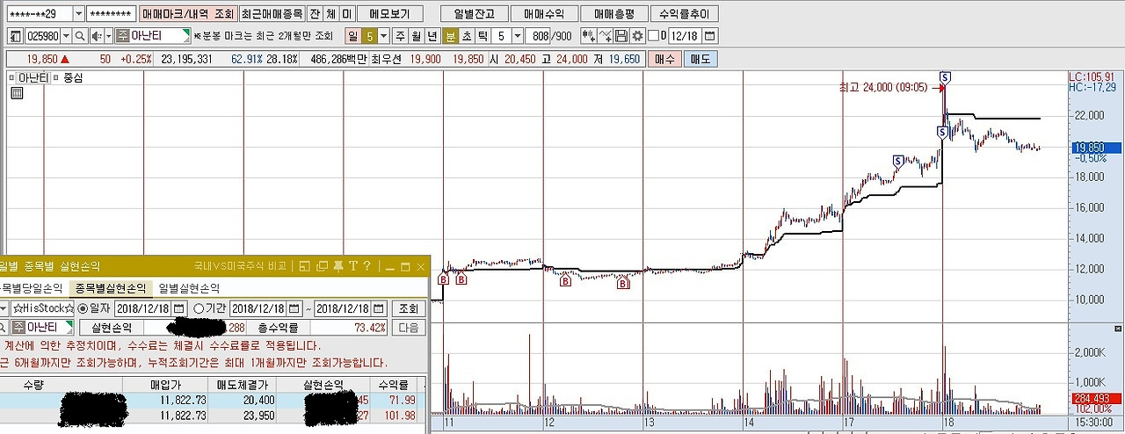Click the 미 tab button
Image resolution: width=1125 pixels, height=434 pixels.
click(347, 14)
